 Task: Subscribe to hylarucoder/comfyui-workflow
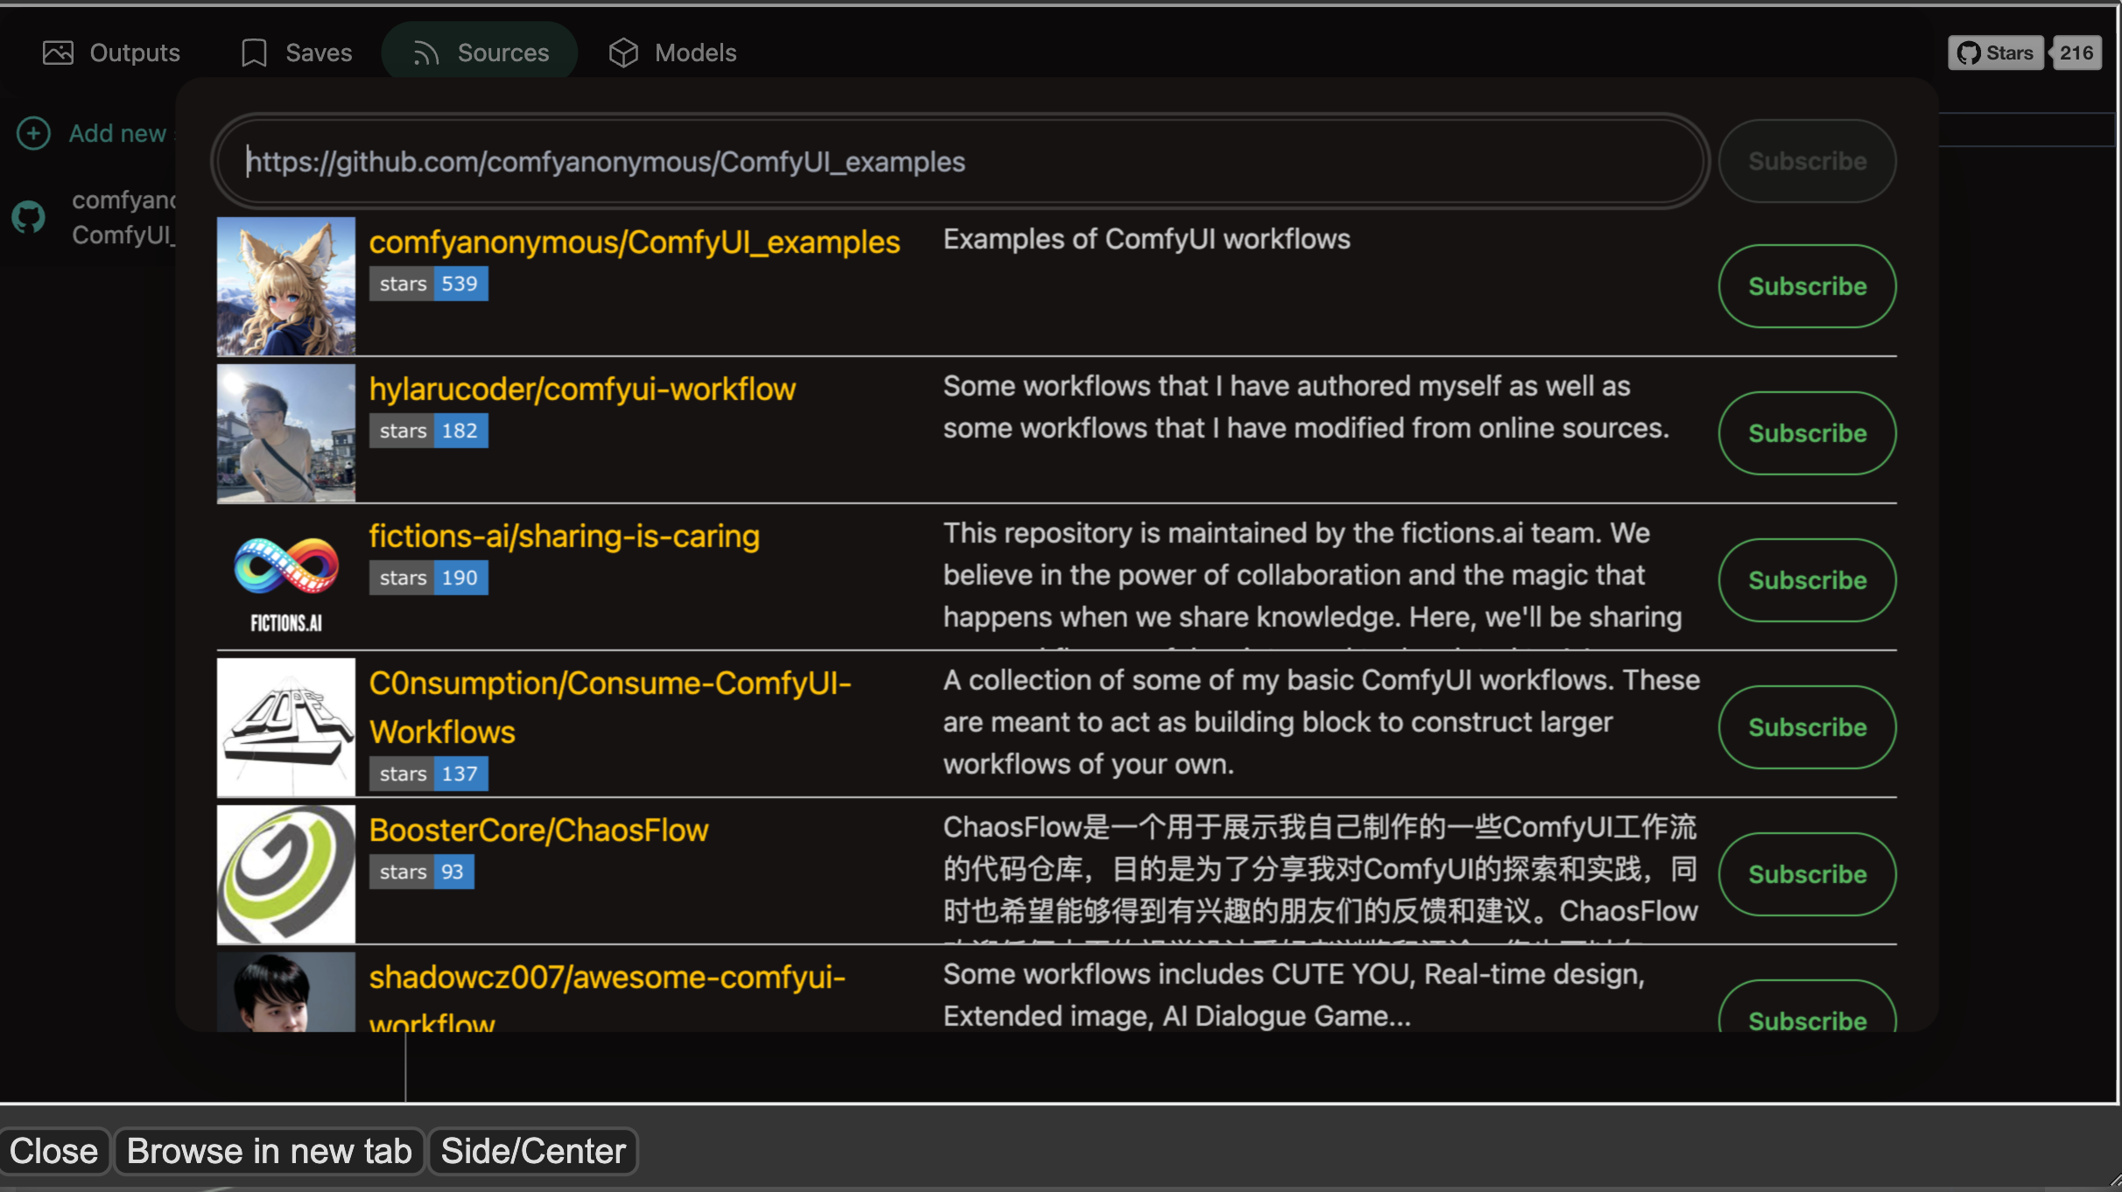pos(1807,433)
